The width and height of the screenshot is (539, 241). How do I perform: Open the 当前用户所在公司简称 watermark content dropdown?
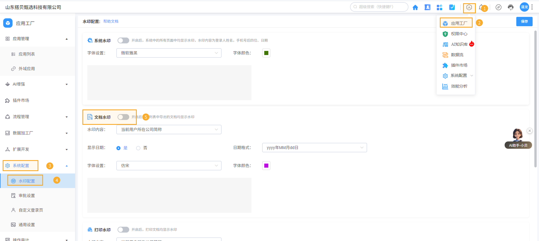tap(169, 130)
